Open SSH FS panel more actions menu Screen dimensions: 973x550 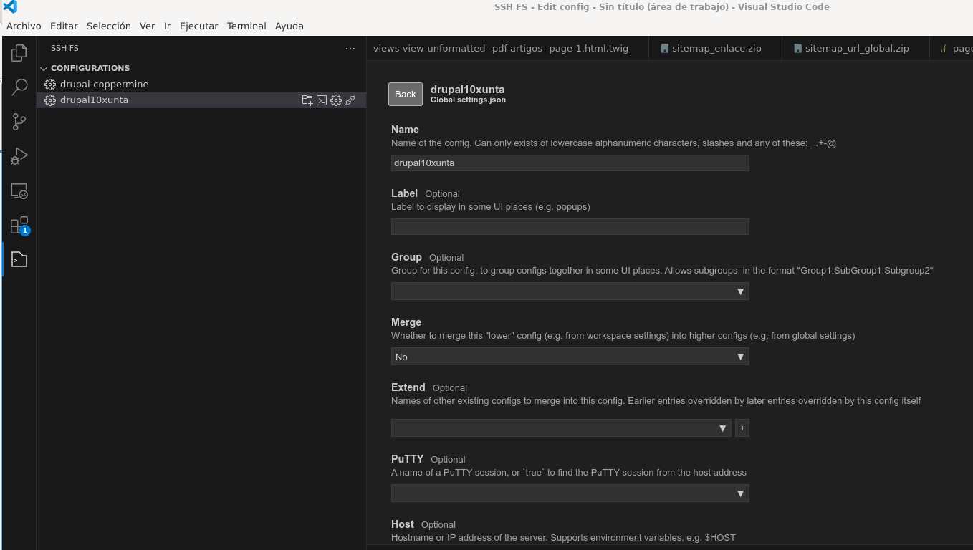(350, 49)
